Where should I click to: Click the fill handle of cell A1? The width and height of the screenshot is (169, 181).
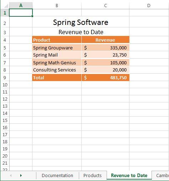32,16
